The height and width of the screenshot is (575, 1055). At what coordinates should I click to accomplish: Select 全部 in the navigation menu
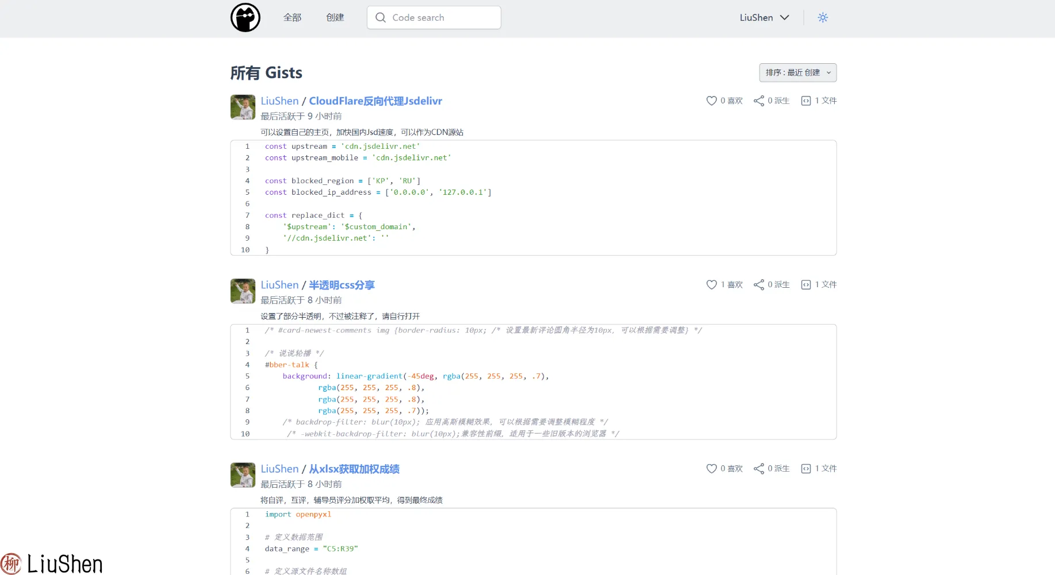(292, 17)
